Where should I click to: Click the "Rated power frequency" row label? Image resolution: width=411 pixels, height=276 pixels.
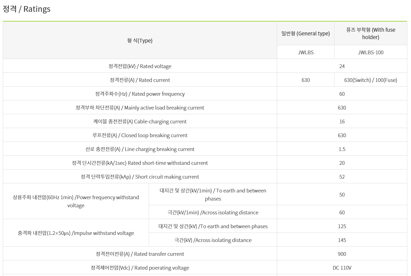click(140, 94)
